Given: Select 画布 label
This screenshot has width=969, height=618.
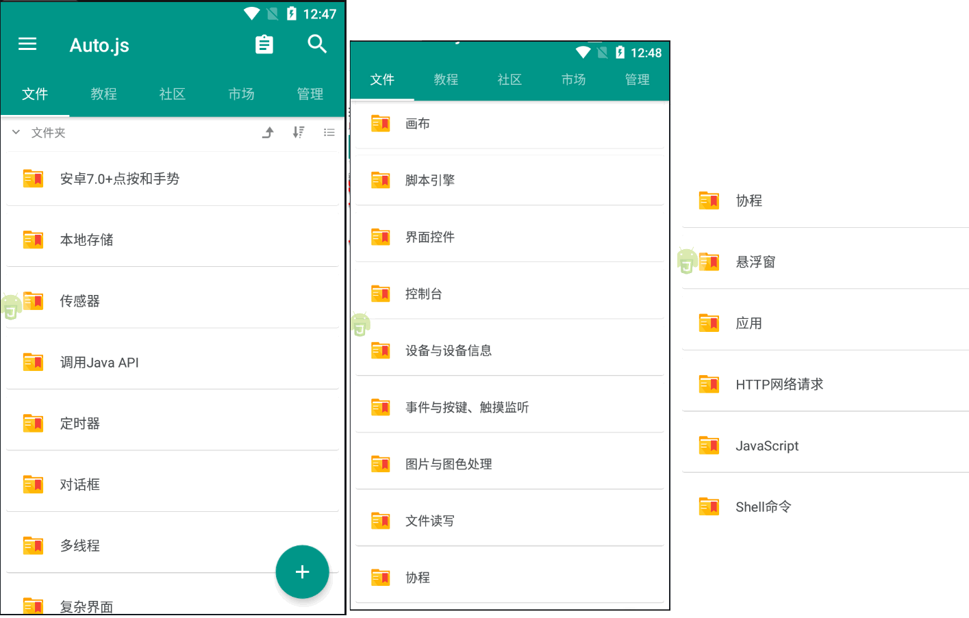Looking at the screenshot, I should pyautogui.click(x=418, y=123).
